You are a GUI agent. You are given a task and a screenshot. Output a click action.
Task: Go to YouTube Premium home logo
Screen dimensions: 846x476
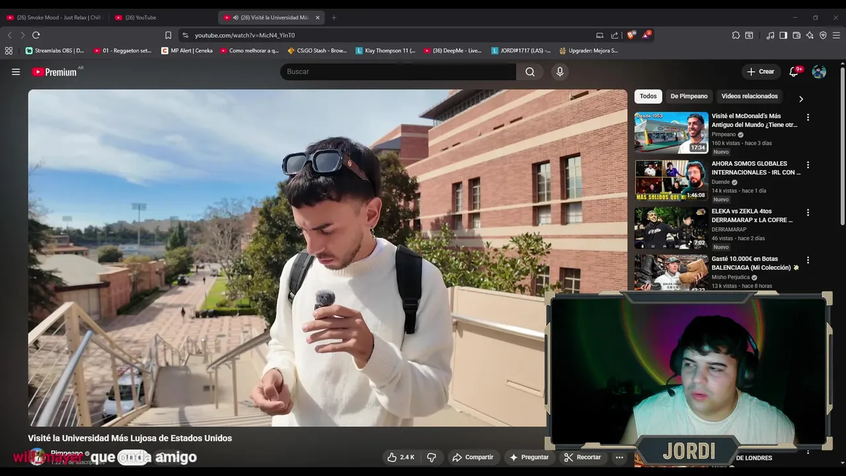click(56, 72)
